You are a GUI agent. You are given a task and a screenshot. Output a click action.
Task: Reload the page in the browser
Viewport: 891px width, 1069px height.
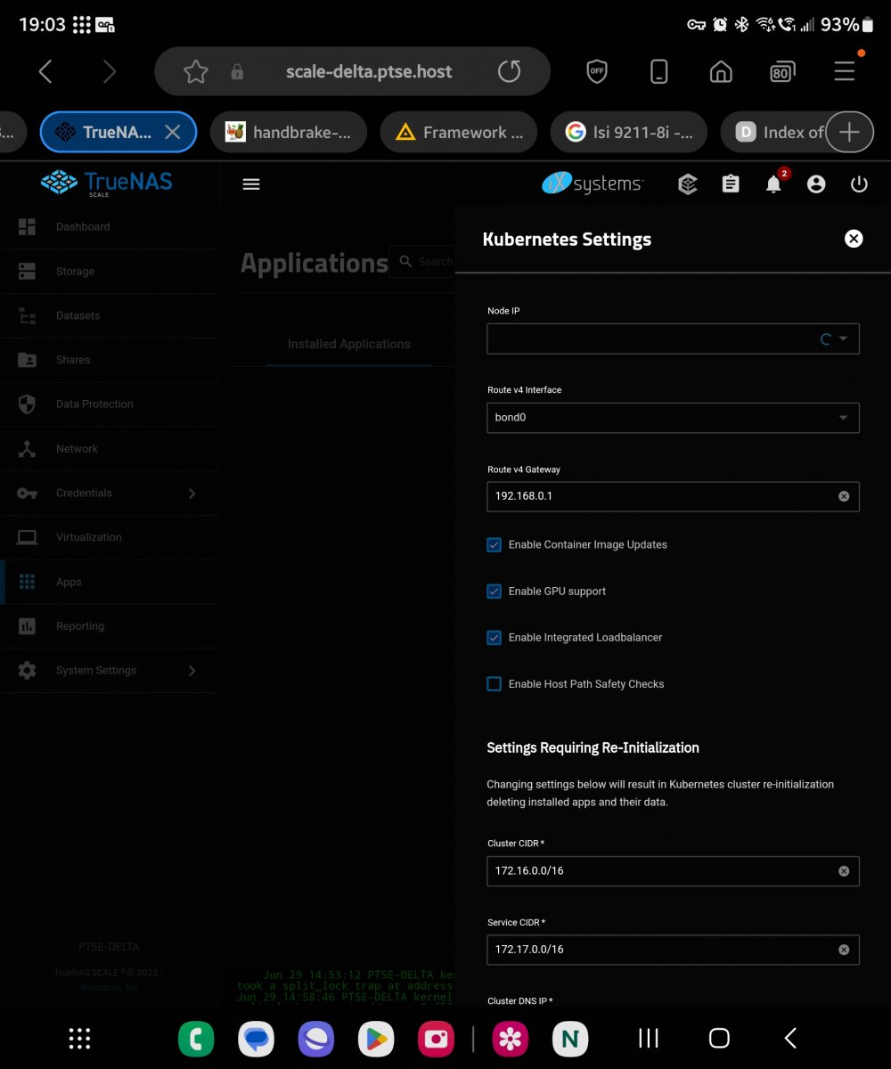pos(509,72)
